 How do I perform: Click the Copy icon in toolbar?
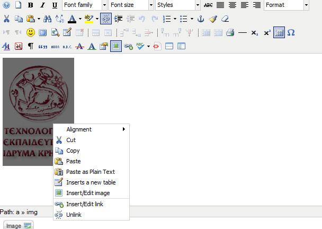tap(19, 19)
